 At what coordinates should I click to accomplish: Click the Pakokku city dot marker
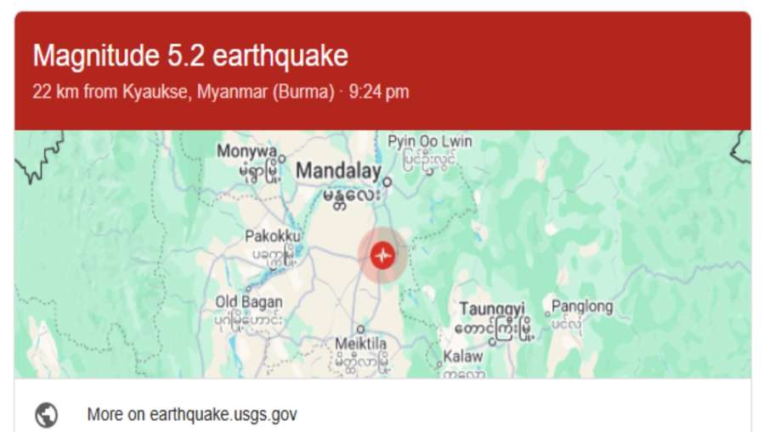pyautogui.click(x=291, y=248)
